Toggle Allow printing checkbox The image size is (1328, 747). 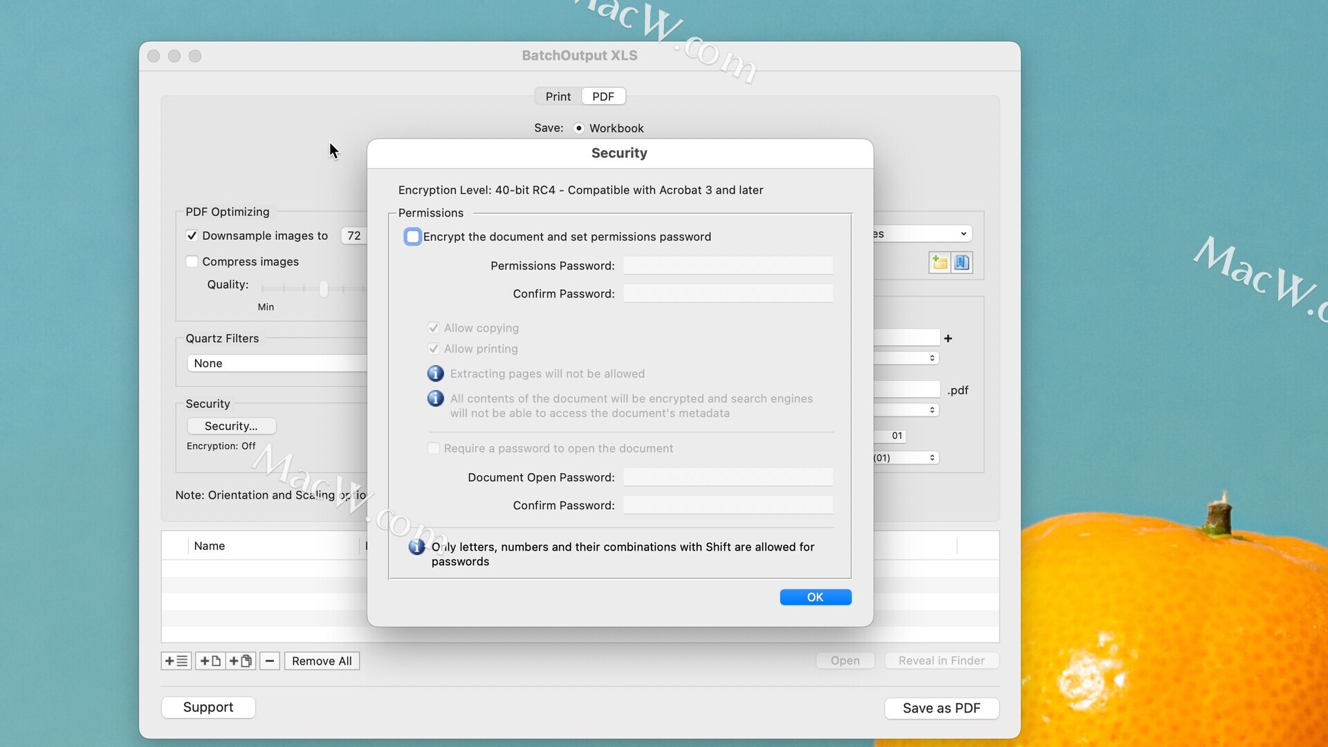point(434,349)
